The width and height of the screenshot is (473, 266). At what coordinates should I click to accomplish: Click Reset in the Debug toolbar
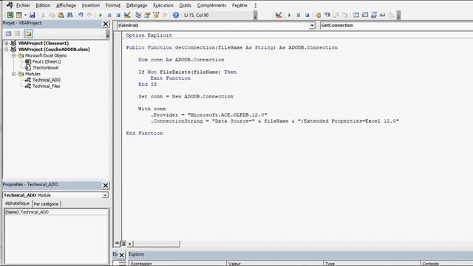tap(307, 15)
